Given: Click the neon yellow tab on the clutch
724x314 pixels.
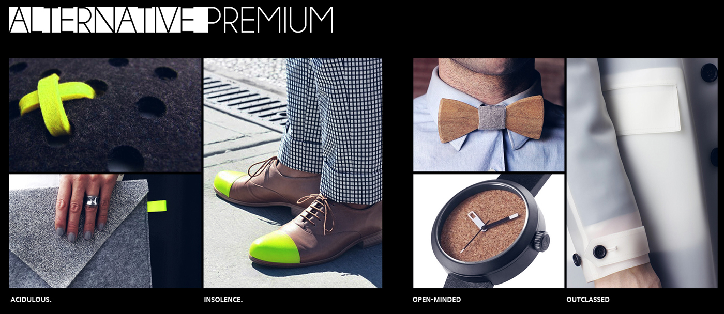Looking at the screenshot, I should [157, 206].
